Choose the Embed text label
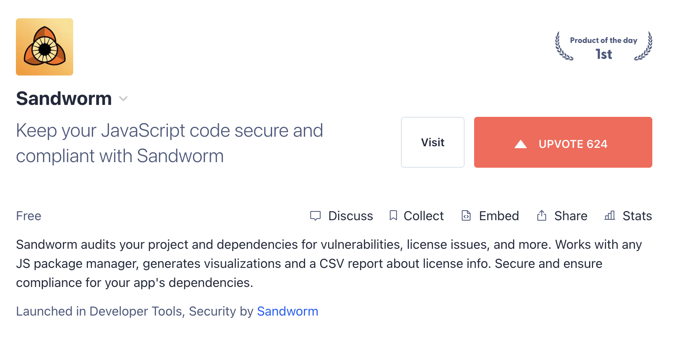Screen dimensions: 673x341 pyautogui.click(x=499, y=216)
